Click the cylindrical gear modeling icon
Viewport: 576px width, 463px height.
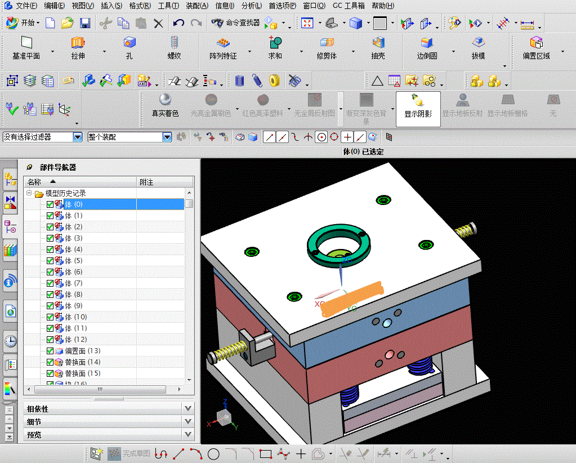point(239,81)
